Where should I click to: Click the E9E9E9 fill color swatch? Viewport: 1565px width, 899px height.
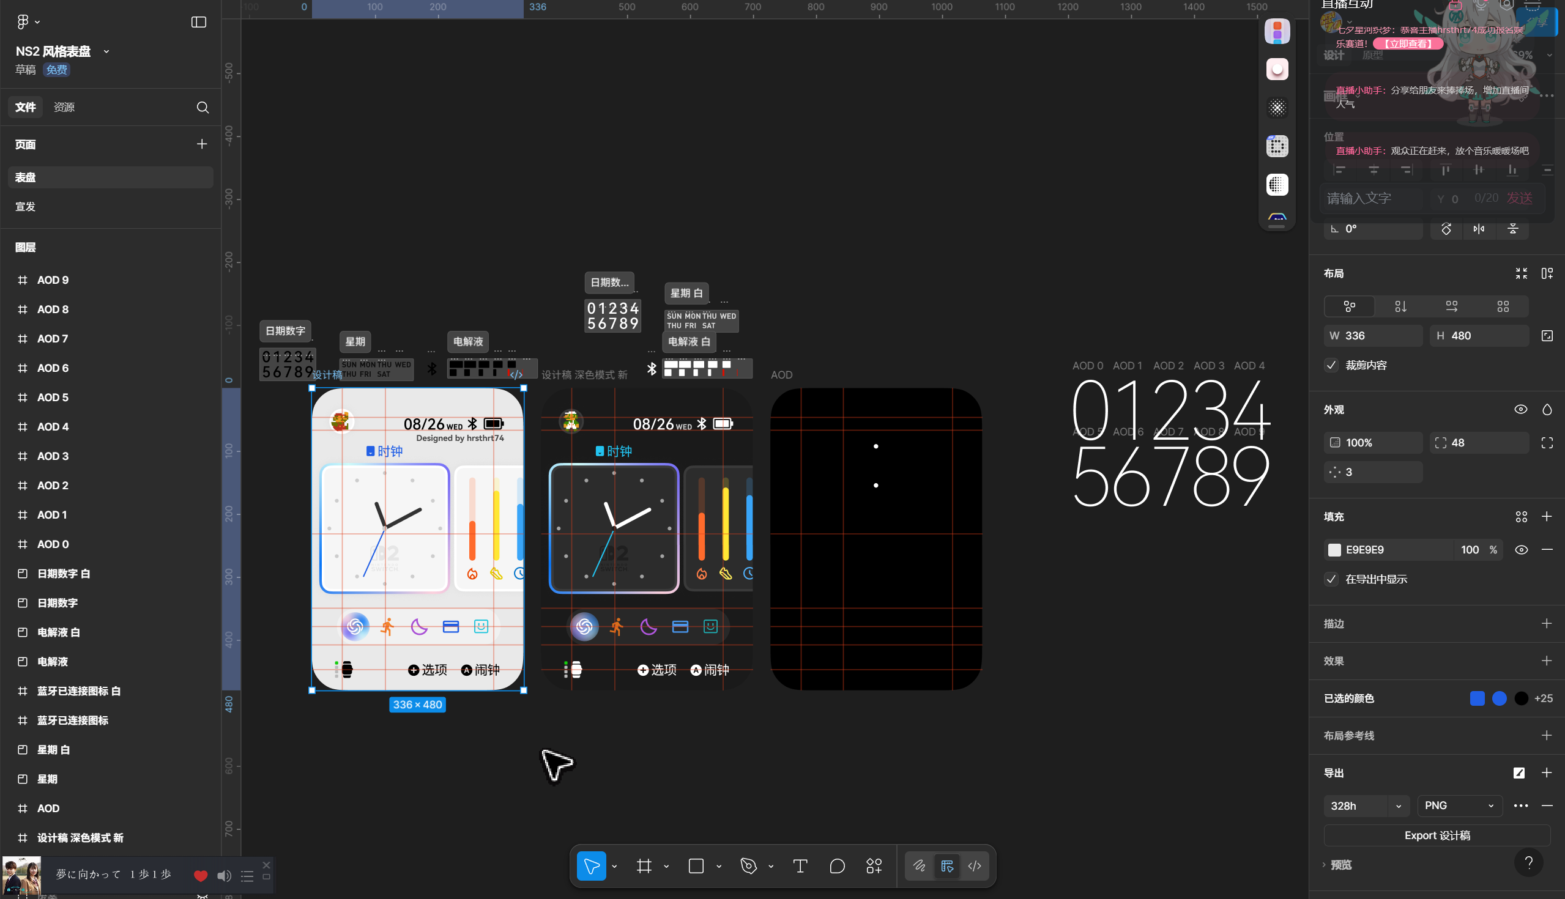click(1334, 550)
